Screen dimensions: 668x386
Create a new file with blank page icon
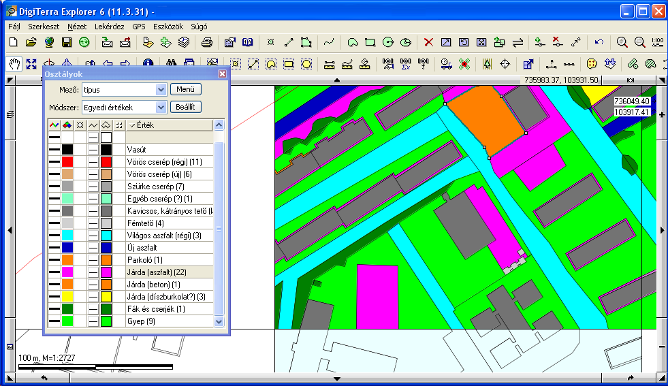(x=13, y=42)
